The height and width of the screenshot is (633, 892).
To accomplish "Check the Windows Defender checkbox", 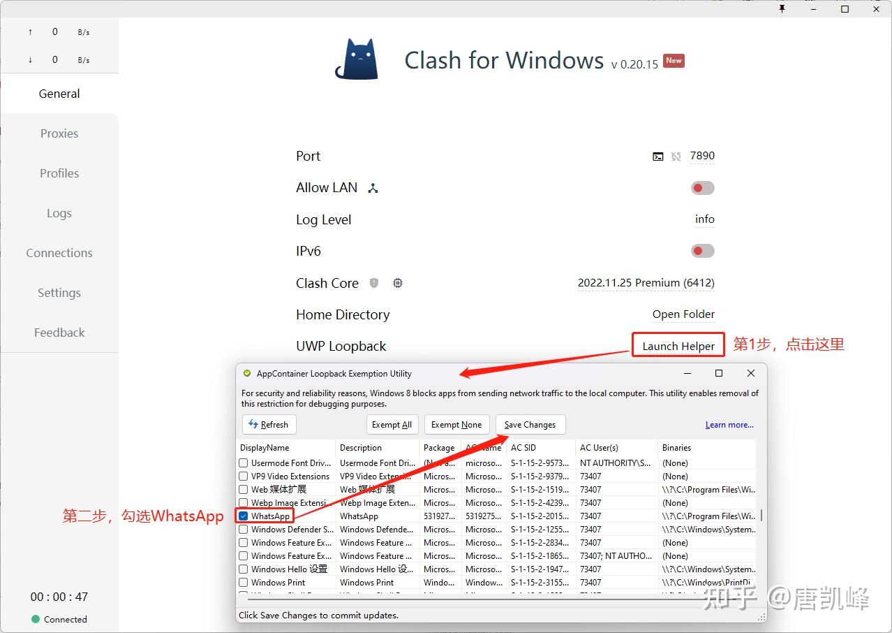I will (x=244, y=530).
